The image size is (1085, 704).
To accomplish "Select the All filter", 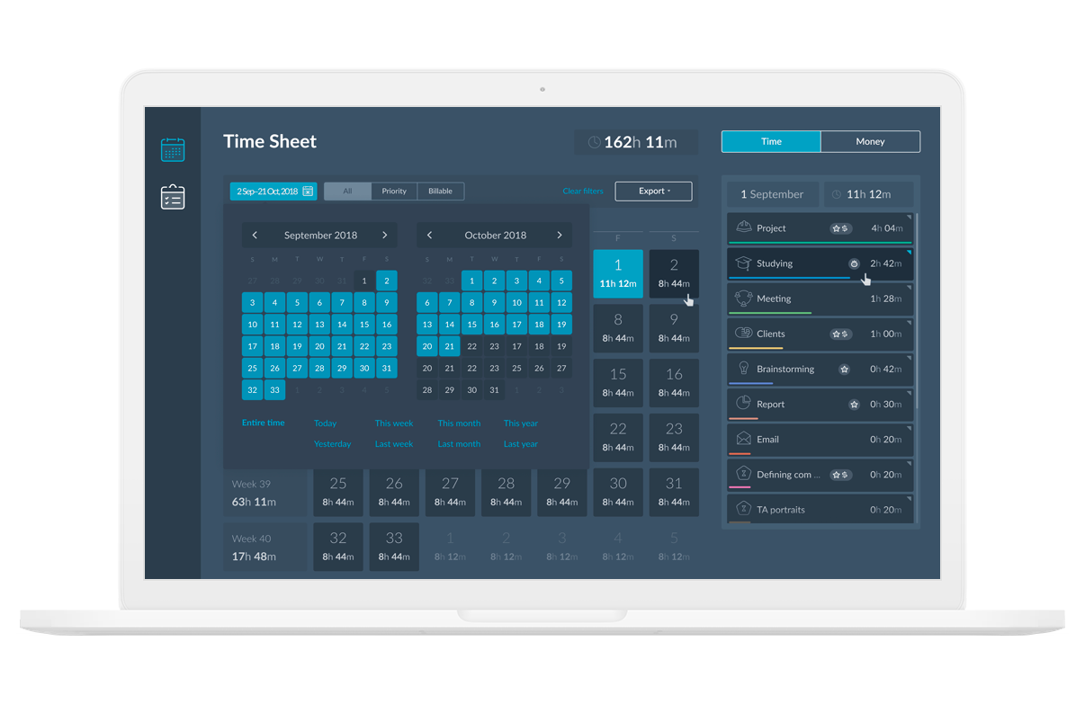I will (347, 192).
